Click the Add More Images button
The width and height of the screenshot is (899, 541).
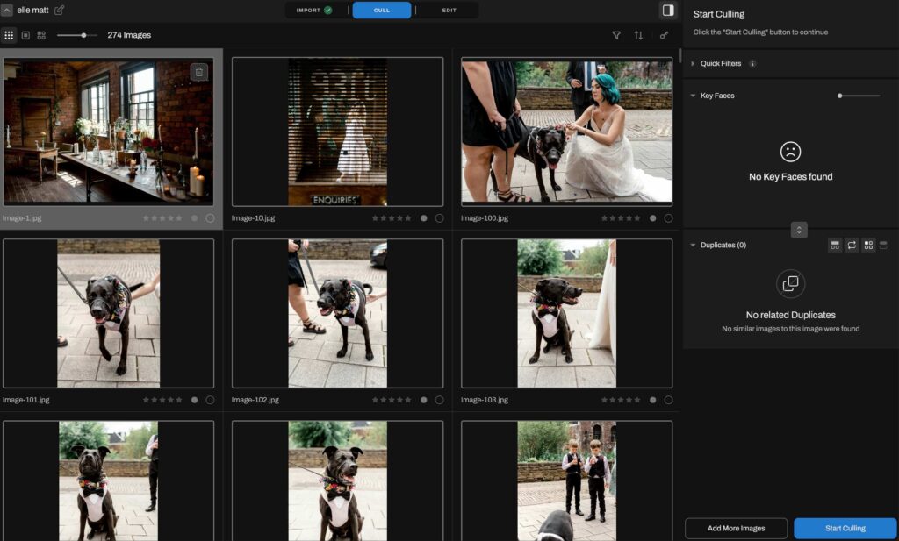tap(737, 528)
